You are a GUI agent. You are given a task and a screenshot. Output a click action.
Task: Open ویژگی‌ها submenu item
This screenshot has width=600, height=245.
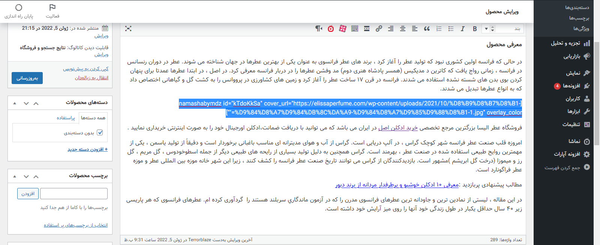(x=581, y=29)
